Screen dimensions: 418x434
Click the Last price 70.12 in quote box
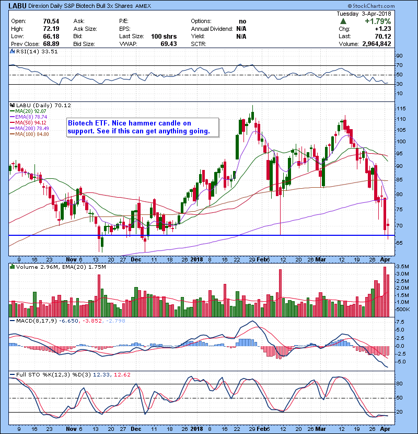point(383,36)
